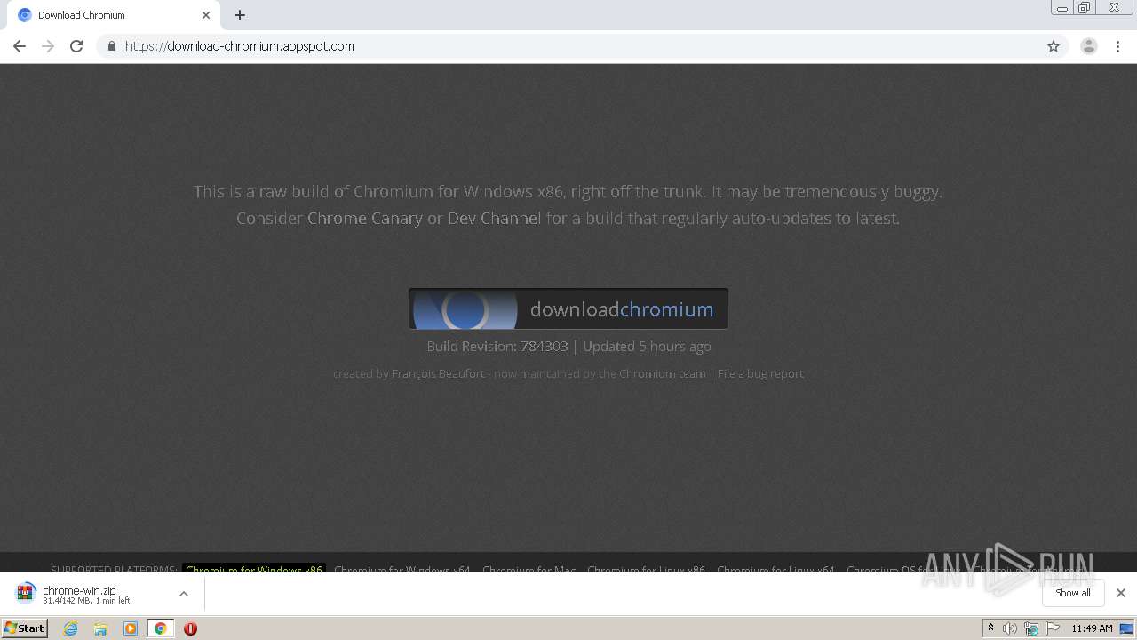1137x640 pixels.
Task: Open the Chrome three-dot menu
Action: 1118,46
